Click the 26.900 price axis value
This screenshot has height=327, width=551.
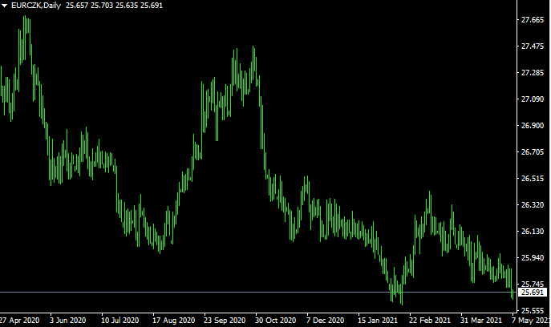[x=533, y=126]
